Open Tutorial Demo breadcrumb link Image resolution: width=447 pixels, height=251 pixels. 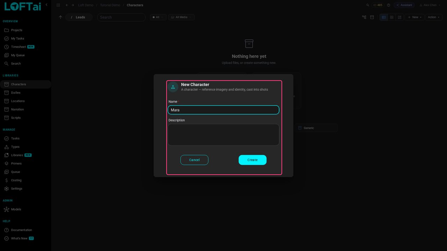(x=110, y=5)
